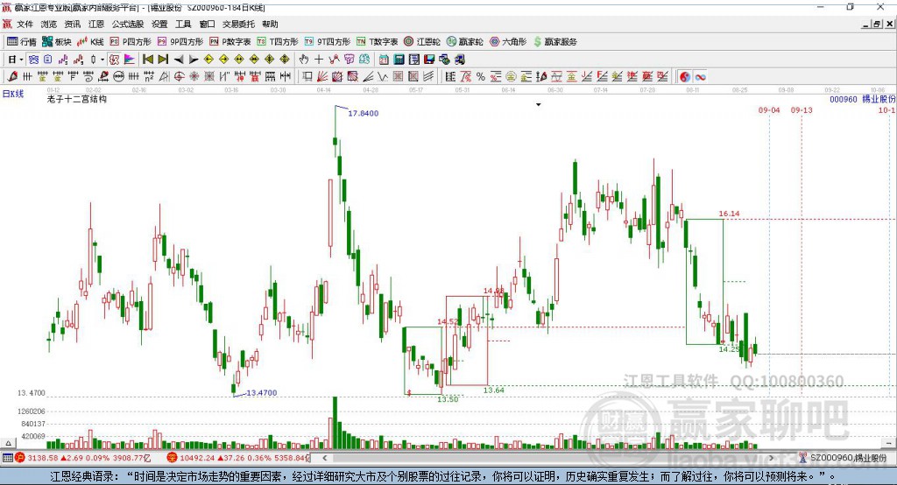Open the T数字表 tool
This screenshot has height=485, width=897.
(377, 42)
